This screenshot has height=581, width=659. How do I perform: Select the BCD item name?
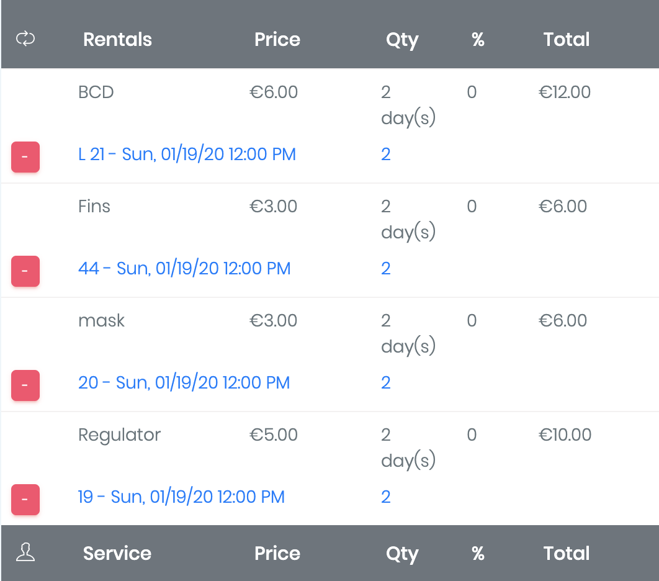(x=96, y=92)
